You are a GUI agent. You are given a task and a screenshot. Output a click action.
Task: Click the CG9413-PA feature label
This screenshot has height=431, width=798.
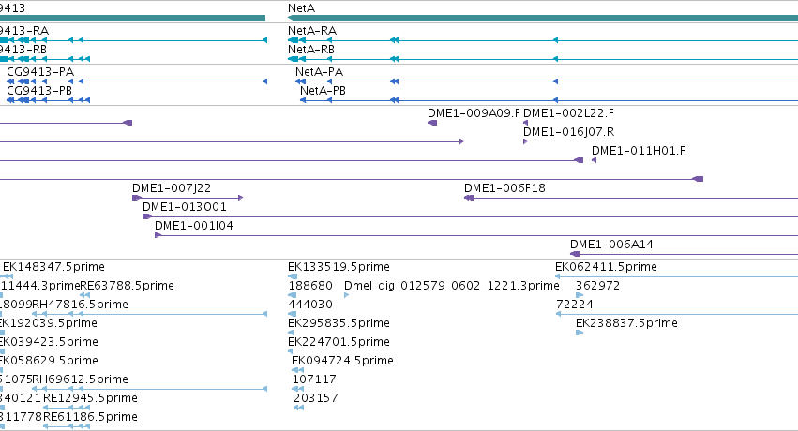40,72
